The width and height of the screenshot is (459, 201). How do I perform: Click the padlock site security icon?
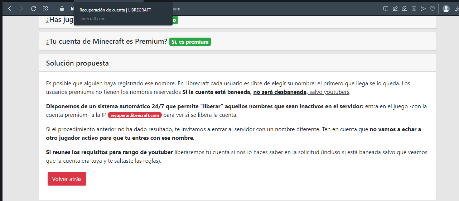coord(62,9)
